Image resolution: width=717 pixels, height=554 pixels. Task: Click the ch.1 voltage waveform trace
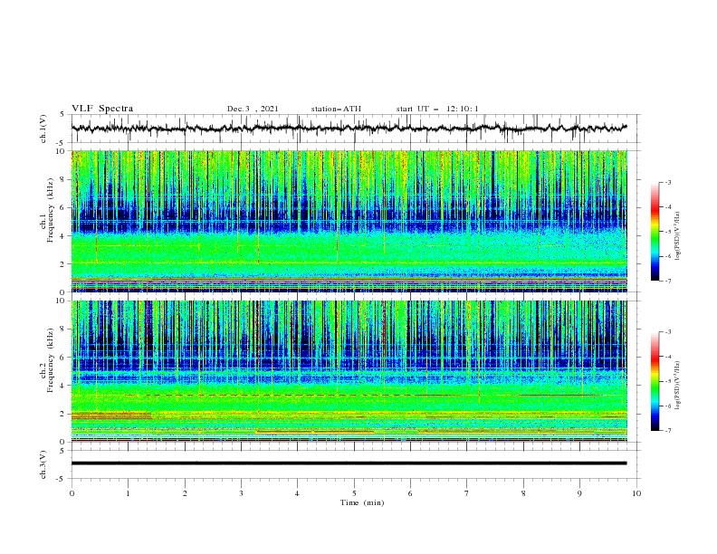[349, 128]
